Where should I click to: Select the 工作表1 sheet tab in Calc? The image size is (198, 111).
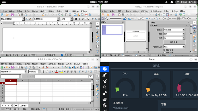coord(23,106)
